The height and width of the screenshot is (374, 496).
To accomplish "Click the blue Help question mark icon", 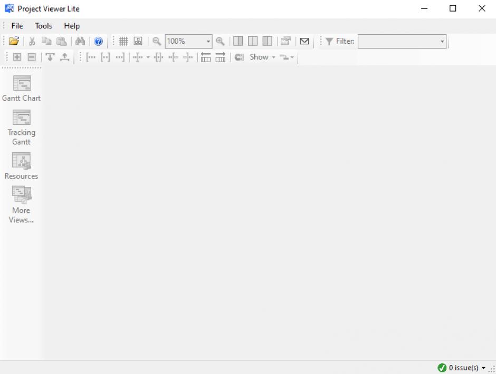I will click(98, 41).
